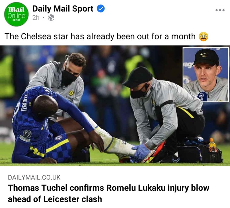The width and height of the screenshot is (230, 208).
Task: Open the three-dot post options menu
Action: (x=220, y=10)
